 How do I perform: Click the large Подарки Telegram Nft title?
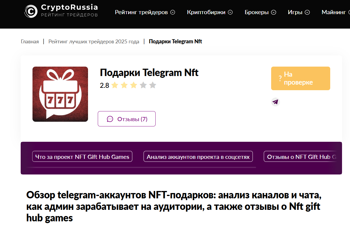pos(149,73)
